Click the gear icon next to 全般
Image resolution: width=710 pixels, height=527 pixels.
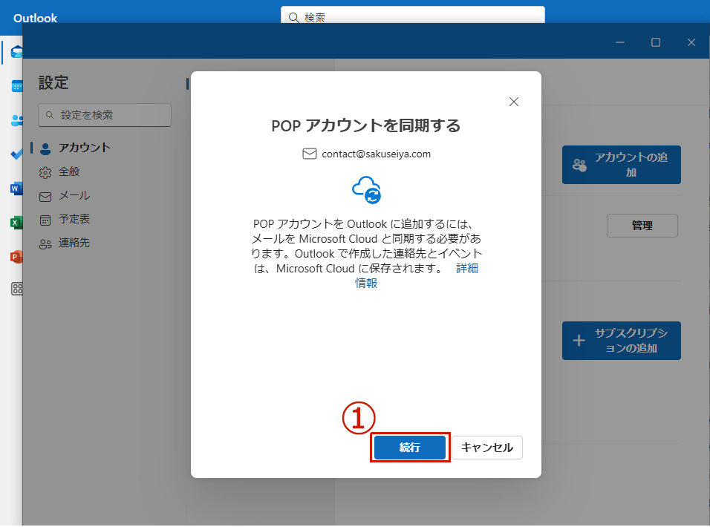click(45, 173)
